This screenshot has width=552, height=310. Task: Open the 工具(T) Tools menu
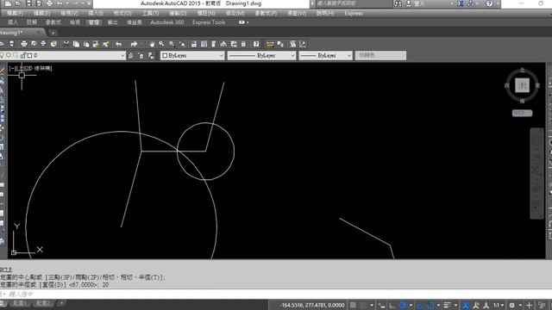[x=150, y=13]
